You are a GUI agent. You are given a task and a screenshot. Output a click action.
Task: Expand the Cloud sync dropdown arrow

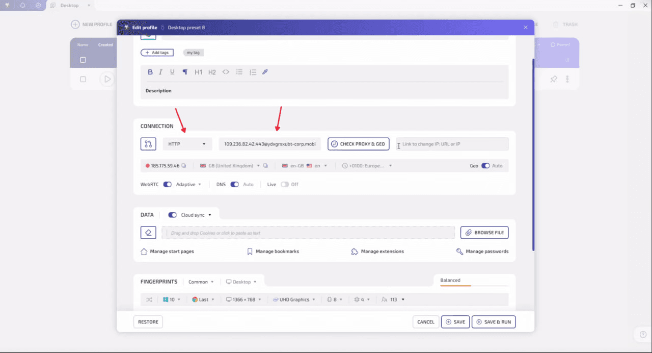click(x=210, y=215)
